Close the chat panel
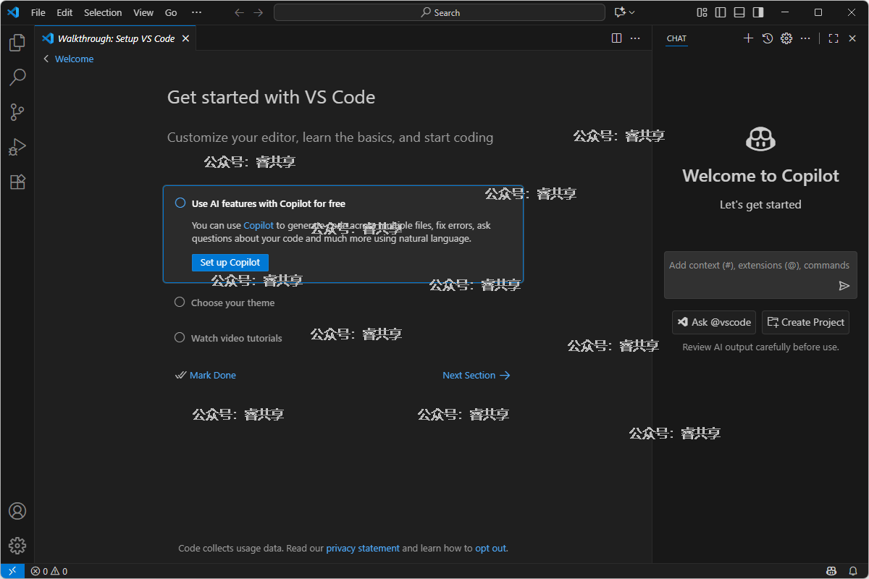The height and width of the screenshot is (579, 869). pos(852,38)
